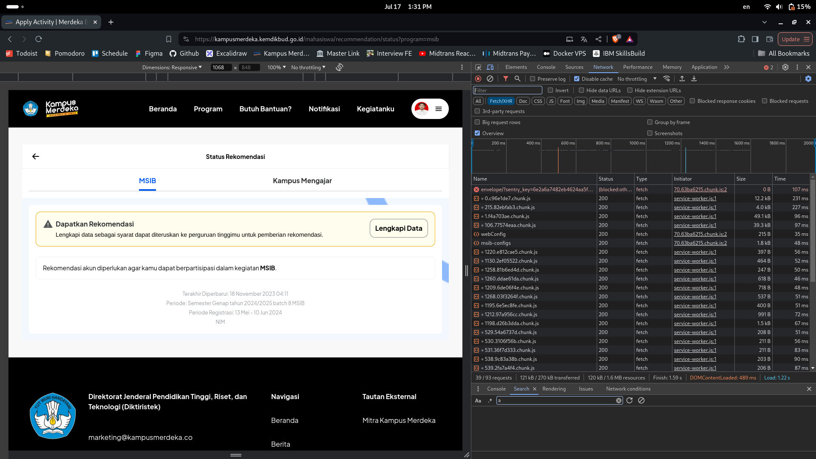
Task: Uncheck the Overview checkbox
Action: pos(477,133)
